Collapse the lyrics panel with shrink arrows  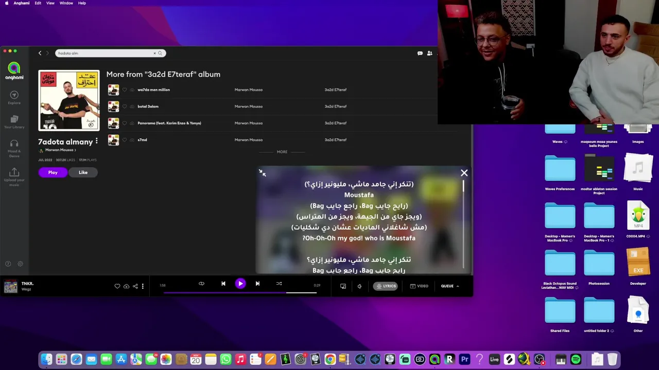263,173
